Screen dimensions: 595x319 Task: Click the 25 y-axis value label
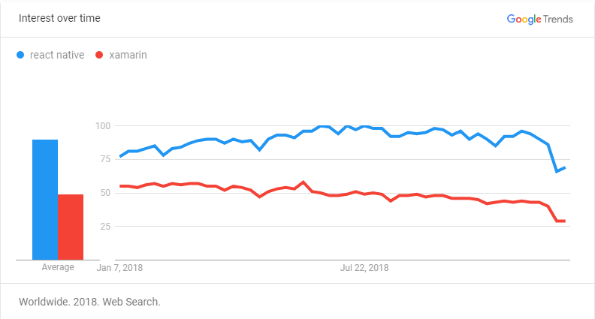(105, 227)
